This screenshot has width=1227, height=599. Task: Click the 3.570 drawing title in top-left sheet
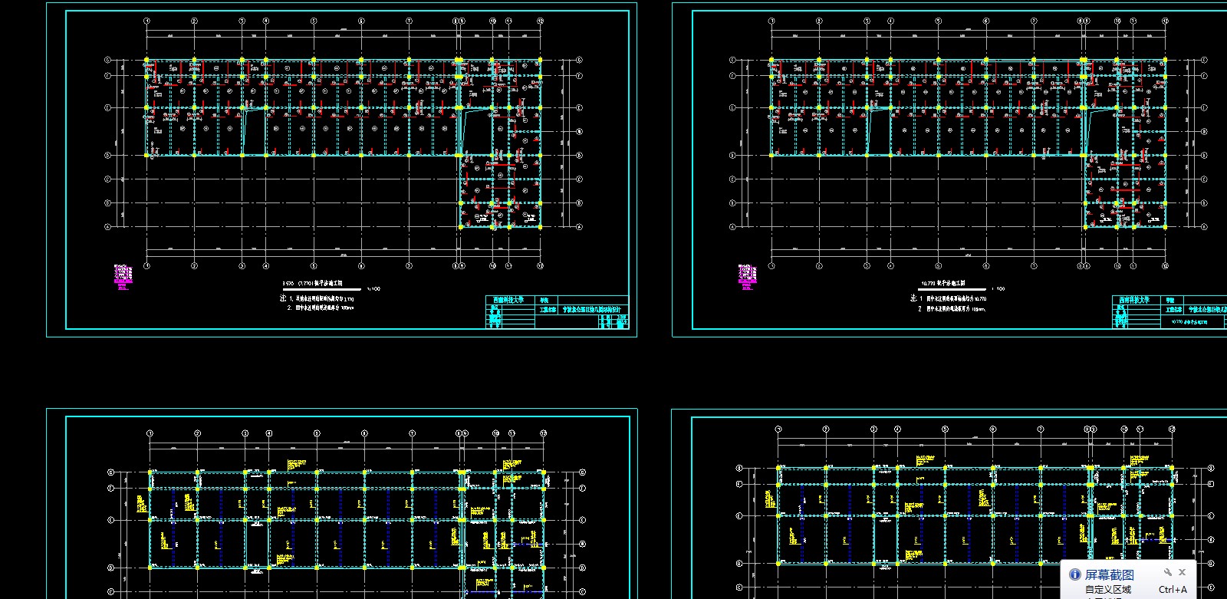(312, 283)
